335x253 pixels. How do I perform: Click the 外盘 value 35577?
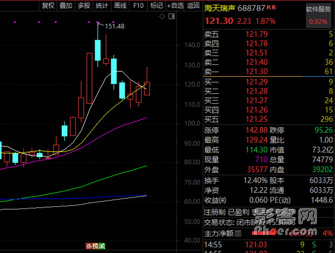point(257,169)
